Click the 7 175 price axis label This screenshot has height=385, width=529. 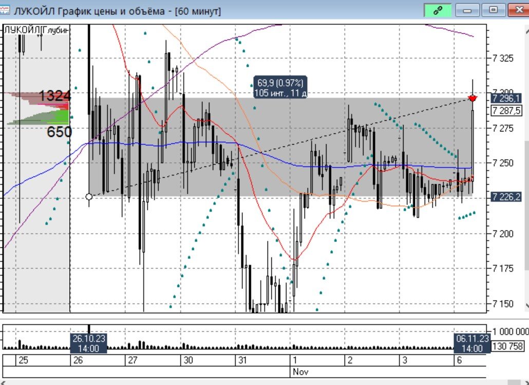tap(503, 268)
